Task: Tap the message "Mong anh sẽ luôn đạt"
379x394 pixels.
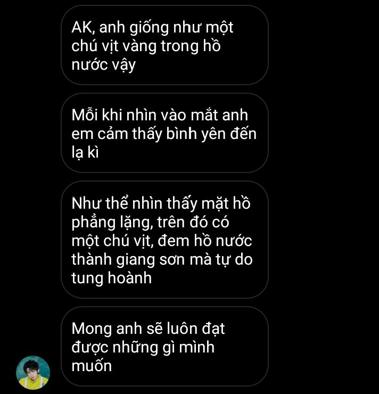Action: click(165, 347)
